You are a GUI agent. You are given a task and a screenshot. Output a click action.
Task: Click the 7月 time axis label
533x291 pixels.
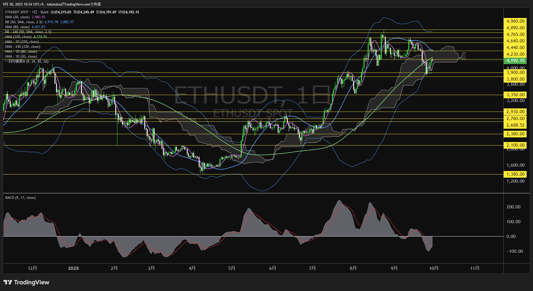coord(312,268)
